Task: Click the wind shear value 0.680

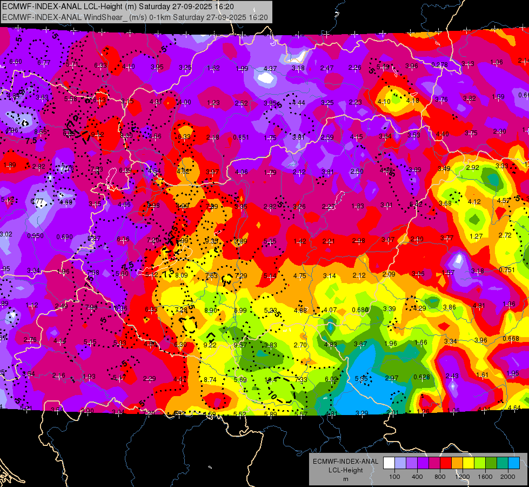Action: (x=360, y=310)
